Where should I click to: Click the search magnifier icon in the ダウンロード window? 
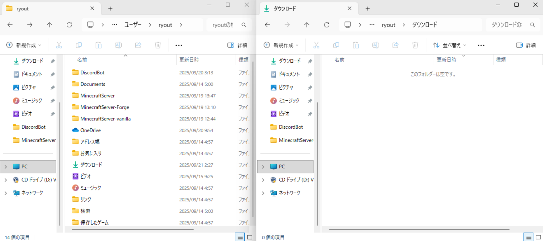532,25
